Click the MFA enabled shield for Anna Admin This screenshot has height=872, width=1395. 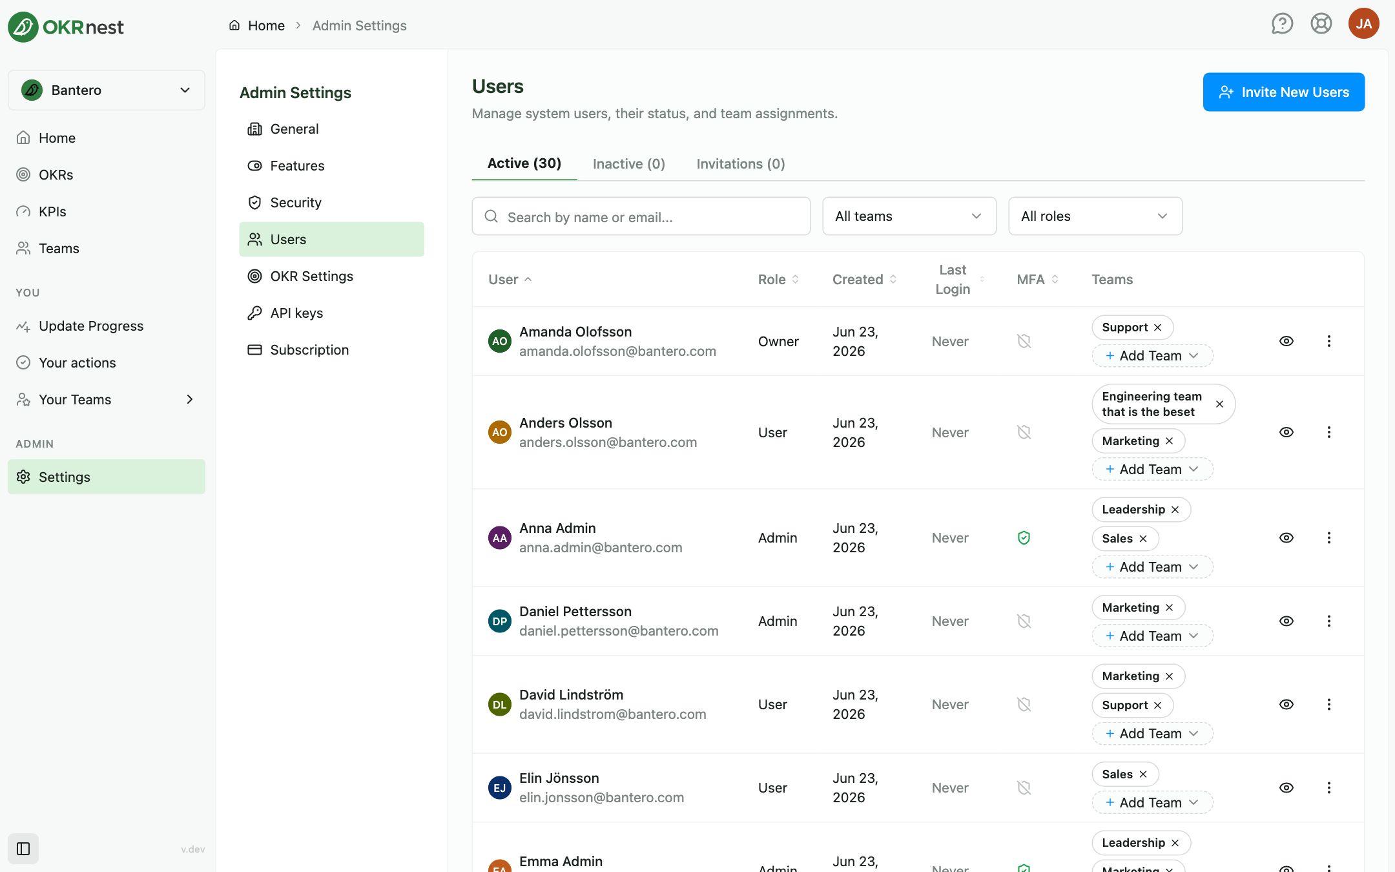pos(1024,537)
